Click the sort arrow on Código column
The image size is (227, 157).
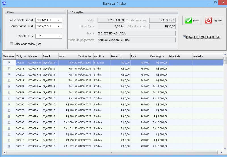pos(25,56)
